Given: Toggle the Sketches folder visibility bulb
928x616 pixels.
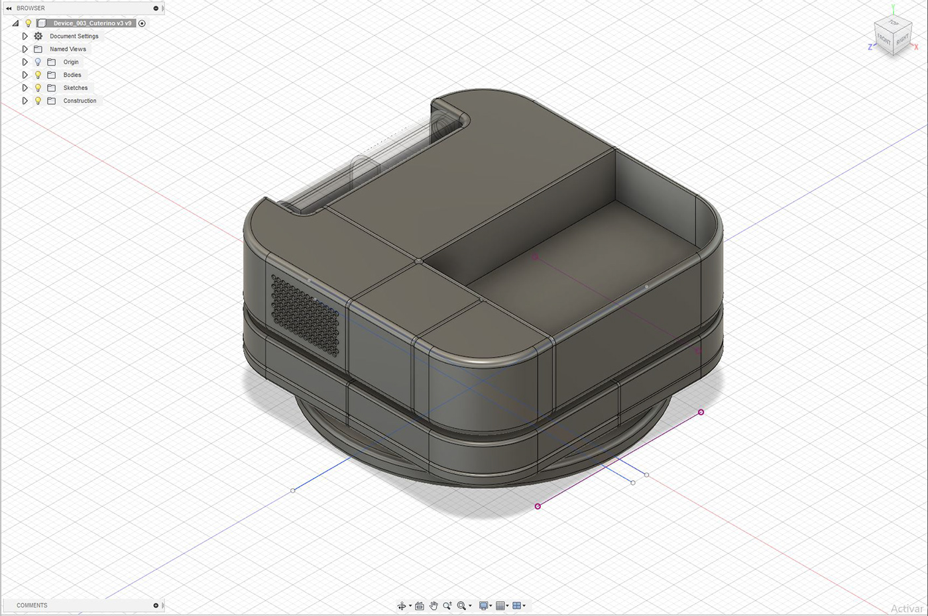Looking at the screenshot, I should click(37, 87).
